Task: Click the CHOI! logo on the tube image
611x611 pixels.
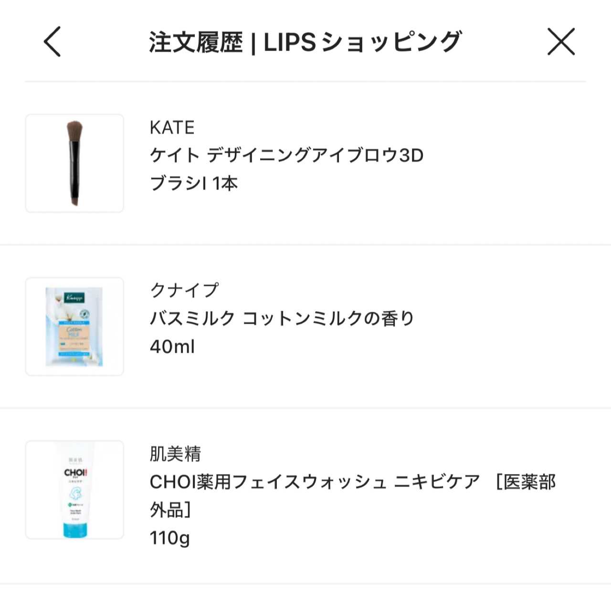Action: coord(75,473)
